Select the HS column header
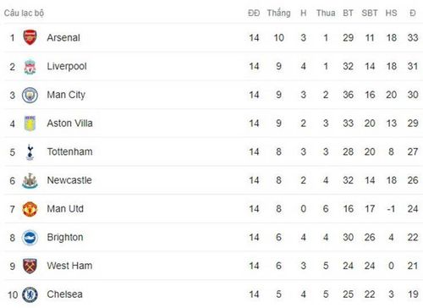Viewport: 423px width, 308px height. point(391,13)
